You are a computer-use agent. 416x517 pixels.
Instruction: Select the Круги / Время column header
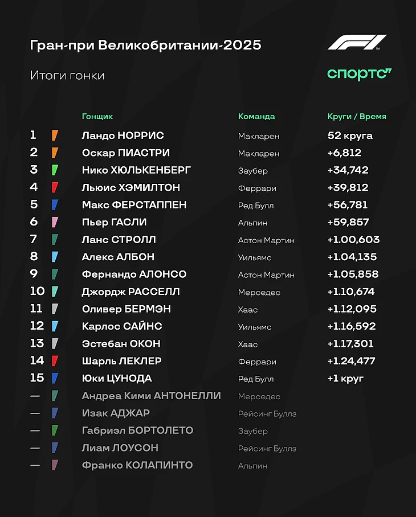pyautogui.click(x=357, y=116)
